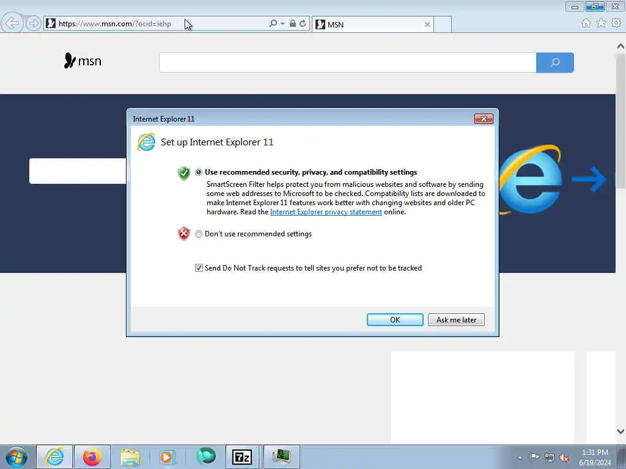The width and height of the screenshot is (626, 469).
Task: Open the Windows Start menu
Action: pos(17,457)
